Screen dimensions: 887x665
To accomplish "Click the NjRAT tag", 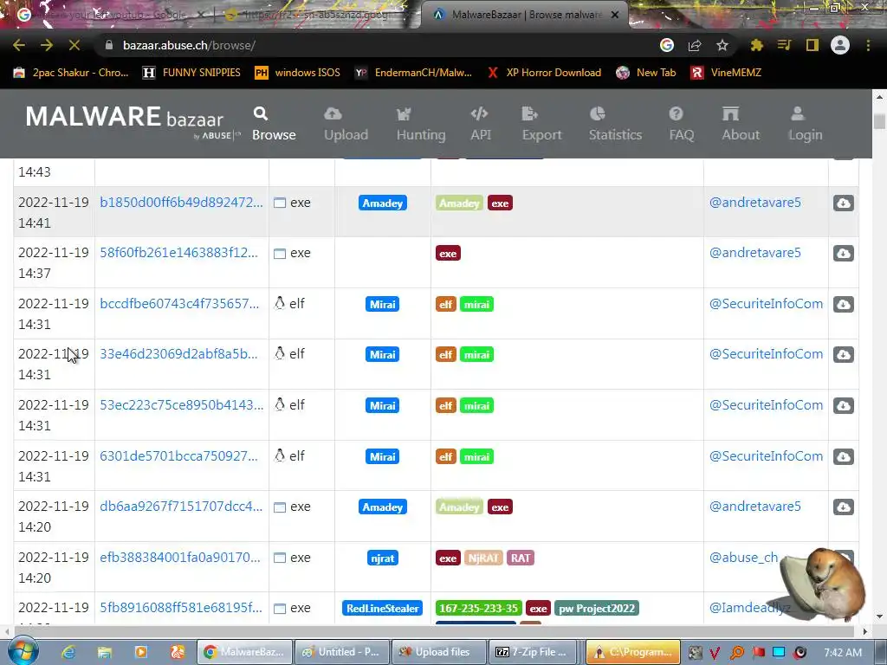I will [x=483, y=558].
